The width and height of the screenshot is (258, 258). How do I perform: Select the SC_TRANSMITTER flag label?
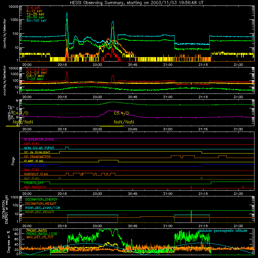coord(37,157)
